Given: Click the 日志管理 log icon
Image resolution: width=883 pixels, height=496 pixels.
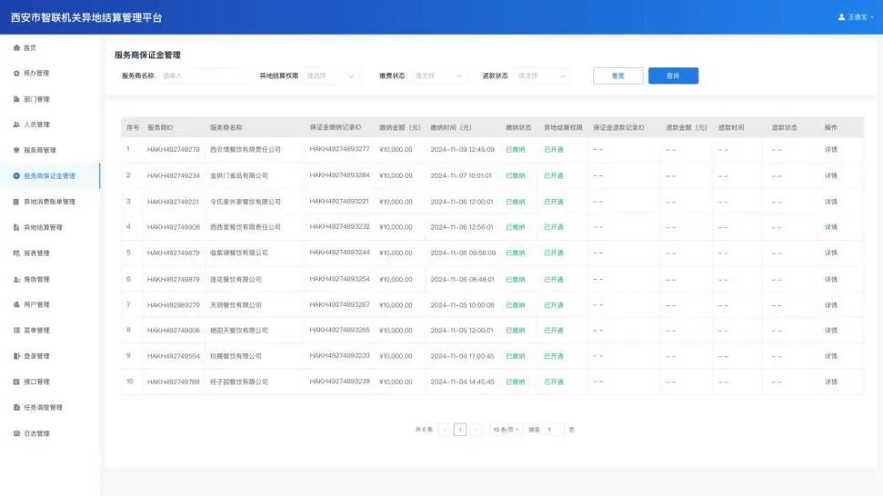Looking at the screenshot, I should [16, 433].
